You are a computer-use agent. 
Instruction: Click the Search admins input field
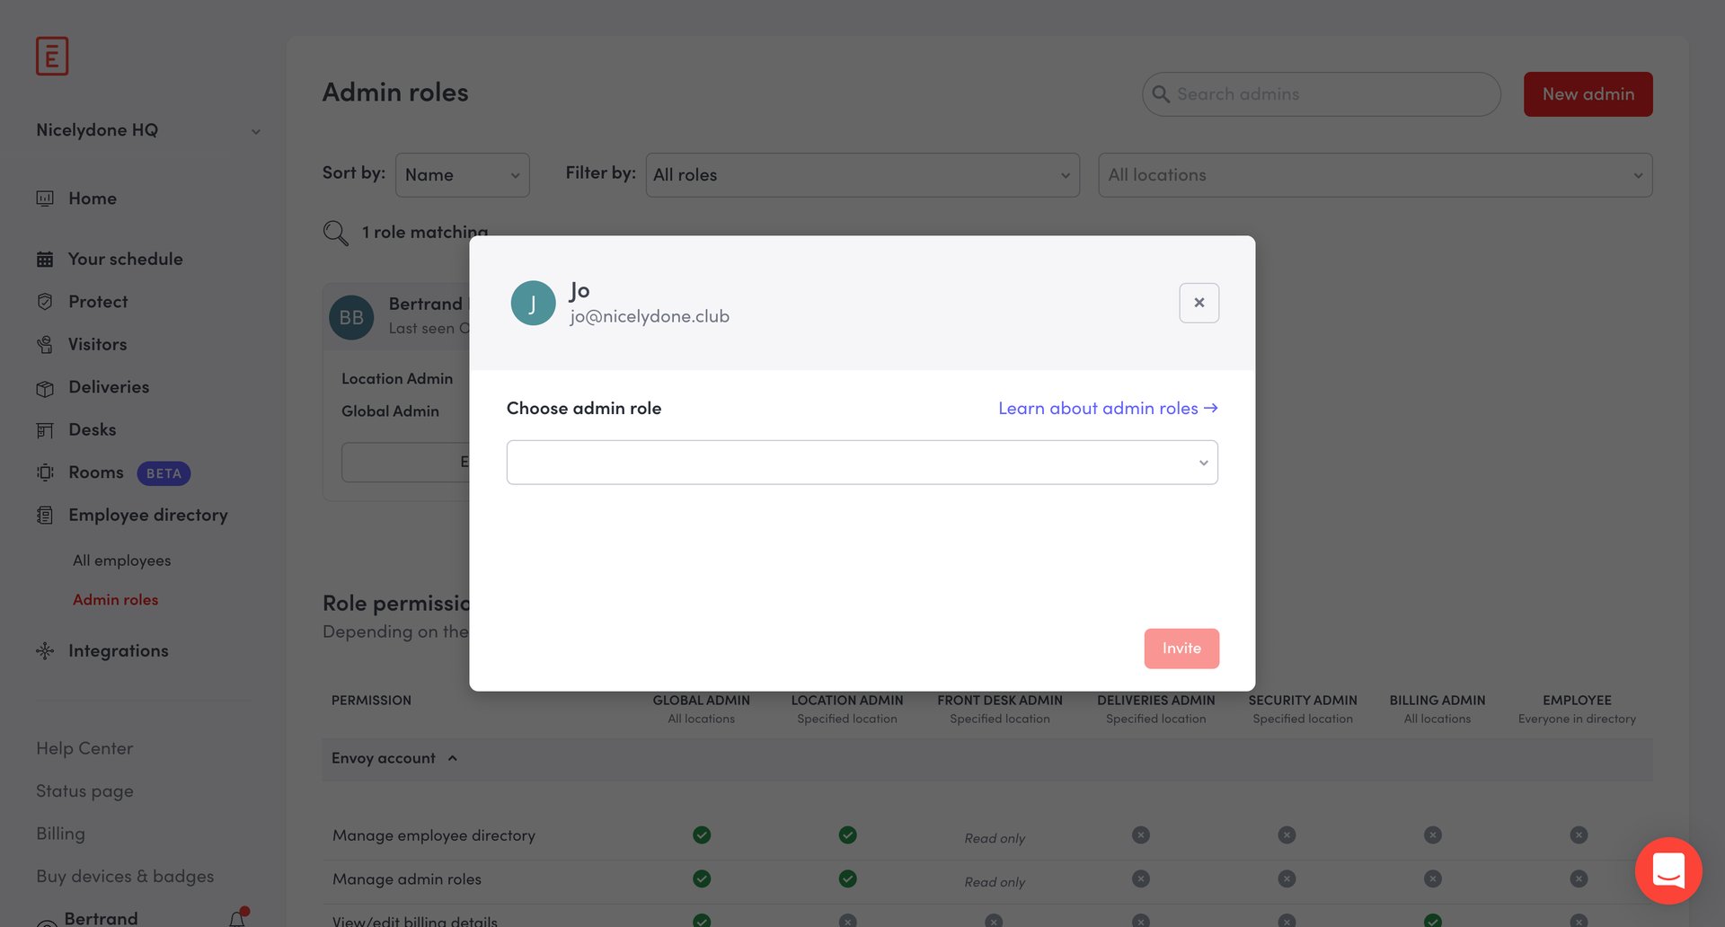pos(1319,93)
